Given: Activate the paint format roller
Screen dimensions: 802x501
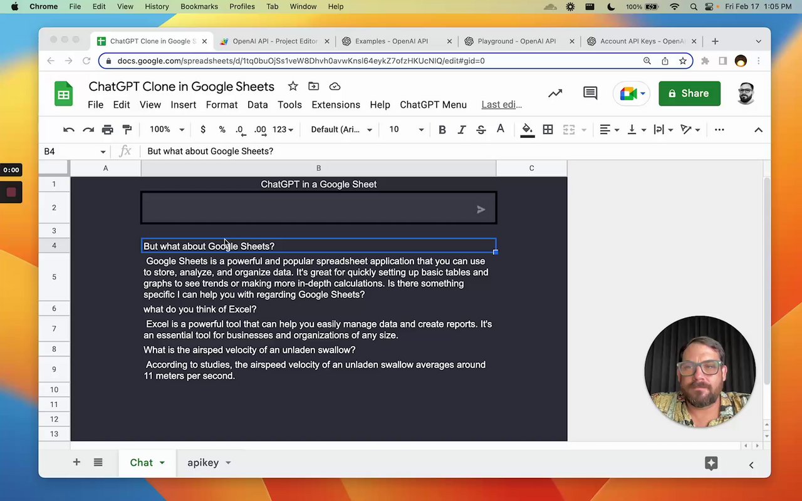Looking at the screenshot, I should pos(127,130).
